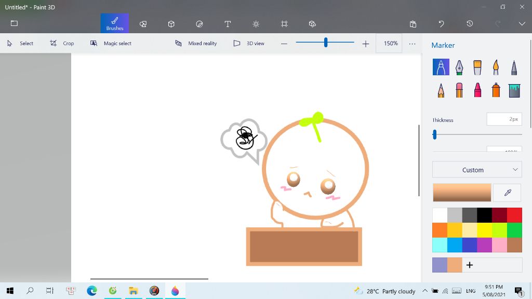Pick the Eyedropper tool

(x=508, y=193)
